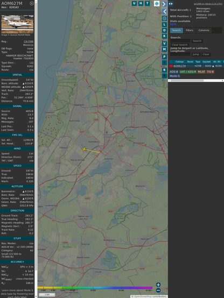Open the map layer switcher
The image size is (224, 298).
click(157, 3)
